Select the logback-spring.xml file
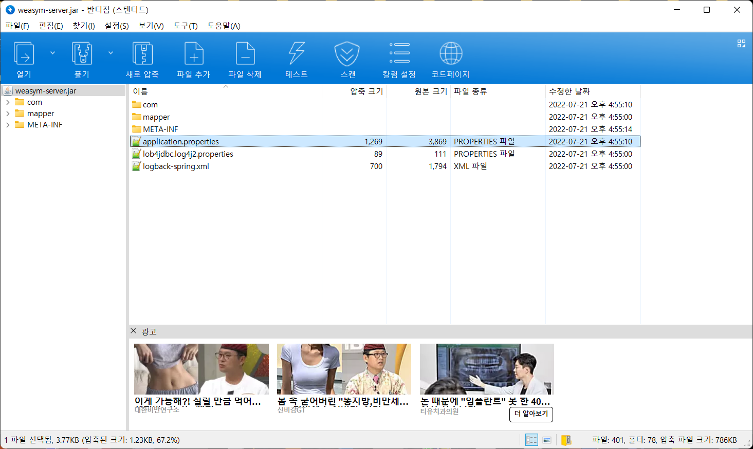The width and height of the screenshot is (753, 449). (176, 166)
